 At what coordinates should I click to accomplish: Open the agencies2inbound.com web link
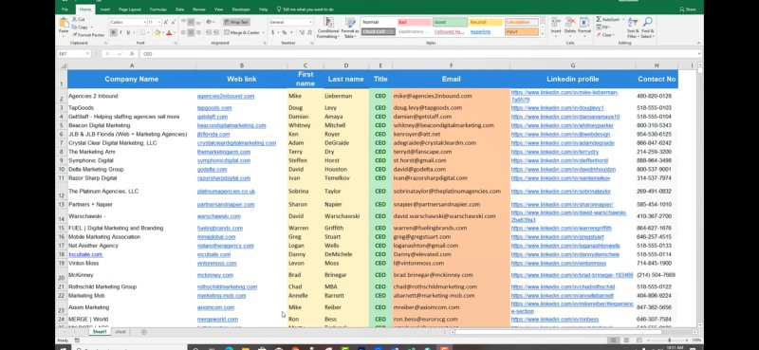(x=226, y=97)
